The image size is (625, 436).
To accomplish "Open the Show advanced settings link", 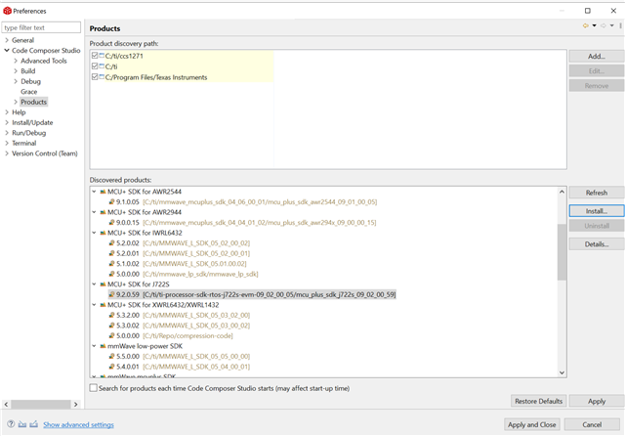I will pyautogui.click(x=78, y=424).
